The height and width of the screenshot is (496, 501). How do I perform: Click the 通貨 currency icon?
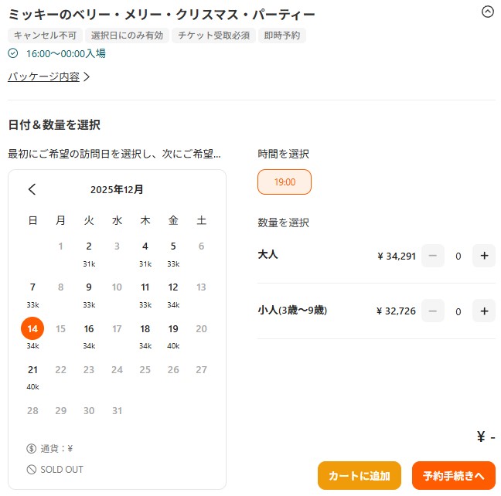point(31,448)
